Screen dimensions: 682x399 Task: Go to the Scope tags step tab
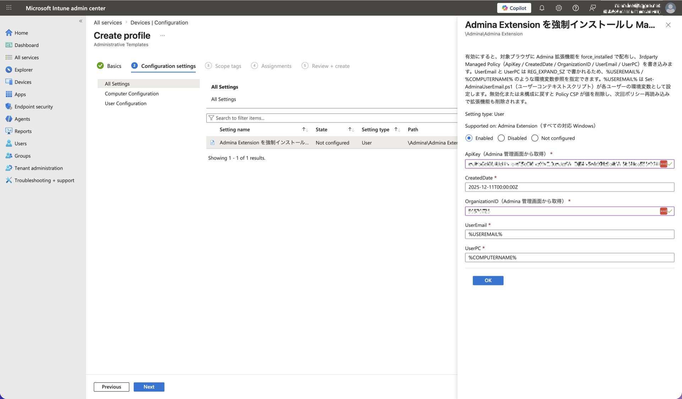pyautogui.click(x=223, y=66)
